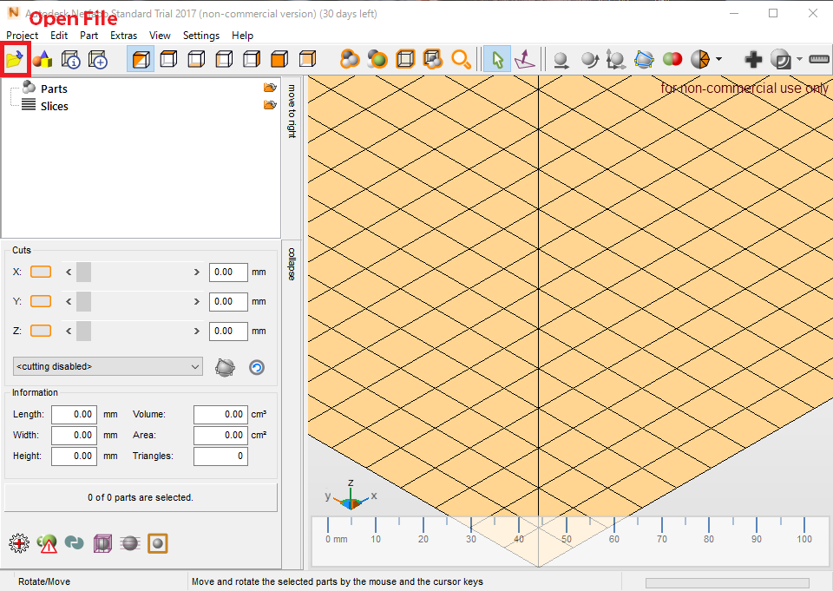This screenshot has height=591, width=833.
Task: Open the cutting disabled dropdown
Action: pos(108,366)
